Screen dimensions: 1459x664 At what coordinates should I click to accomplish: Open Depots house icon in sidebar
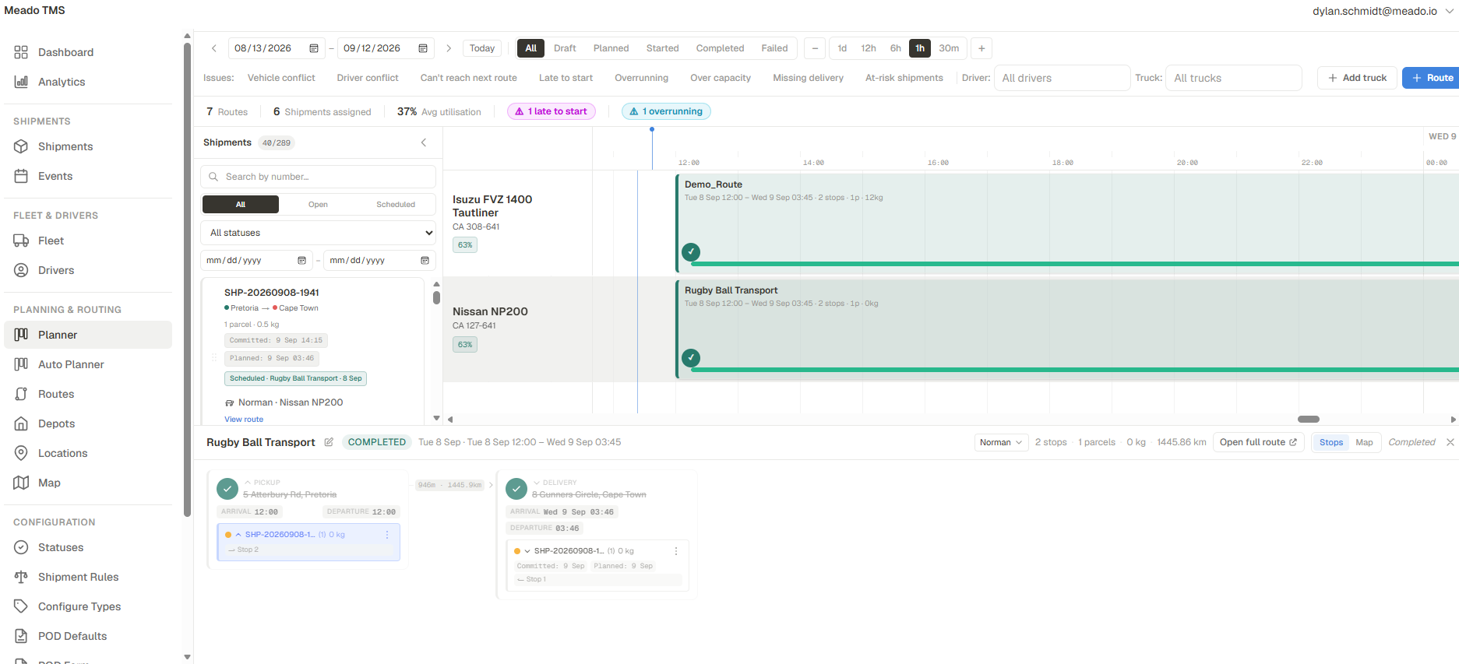(21, 423)
